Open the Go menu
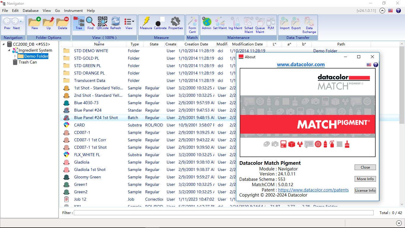The width and height of the screenshot is (405, 228). [x=58, y=10]
